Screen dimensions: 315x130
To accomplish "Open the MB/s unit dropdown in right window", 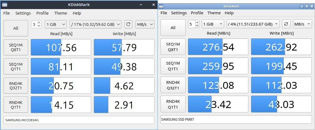I will point(302,24).
